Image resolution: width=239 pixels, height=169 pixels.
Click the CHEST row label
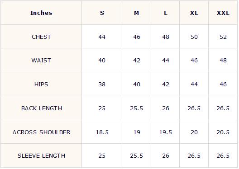pos(41,37)
